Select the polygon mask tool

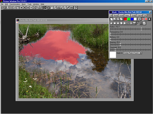click(121, 23)
